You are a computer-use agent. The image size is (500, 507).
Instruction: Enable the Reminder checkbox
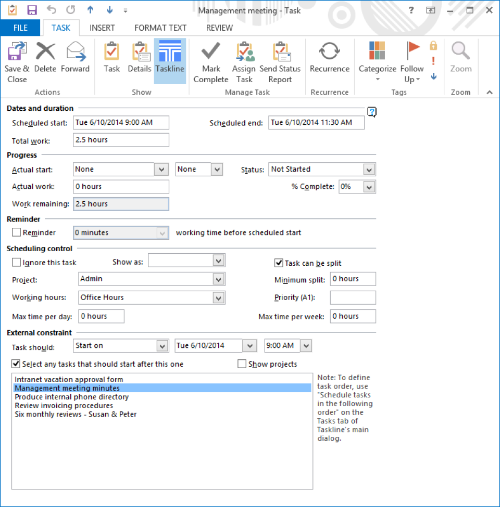[16, 232]
